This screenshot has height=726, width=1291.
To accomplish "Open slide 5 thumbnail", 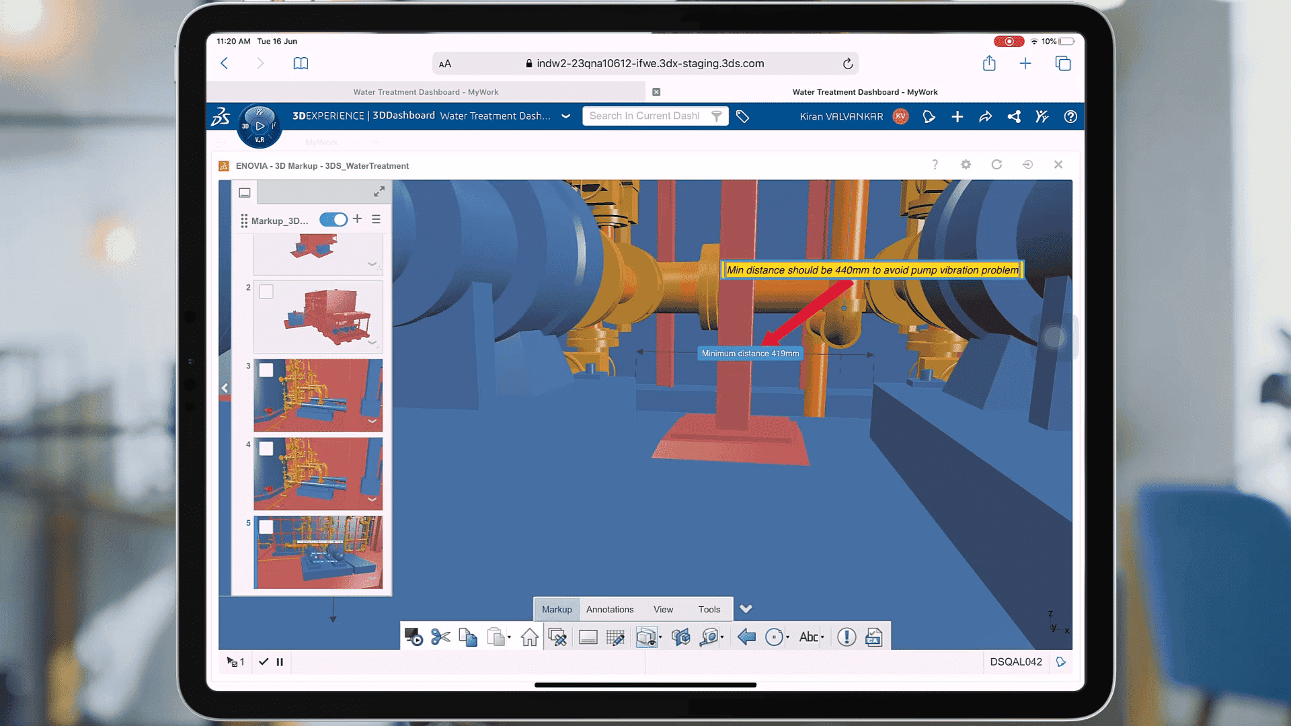I will 318,553.
